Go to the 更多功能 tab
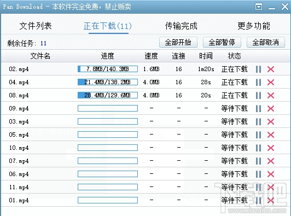Screen dimensions: 291x216 click(x=254, y=26)
